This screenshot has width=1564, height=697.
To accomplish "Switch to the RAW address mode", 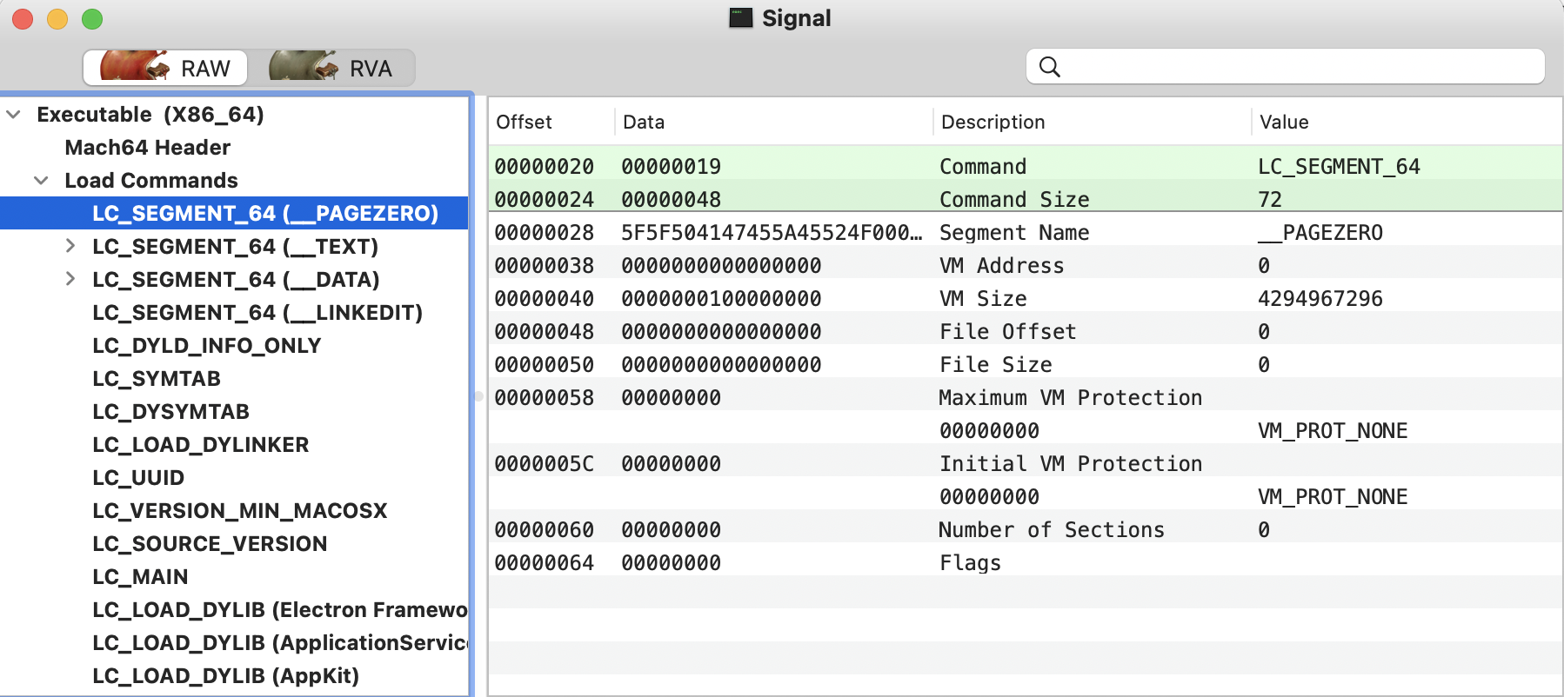I will click(165, 68).
